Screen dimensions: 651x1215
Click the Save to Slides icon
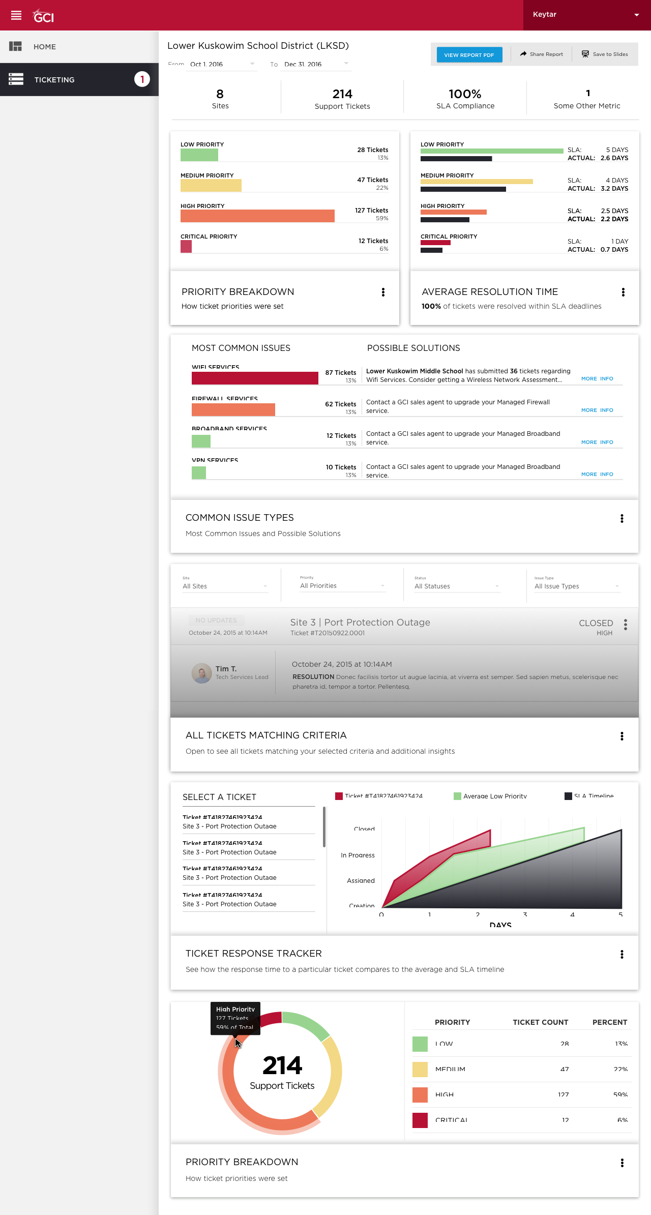(x=585, y=54)
